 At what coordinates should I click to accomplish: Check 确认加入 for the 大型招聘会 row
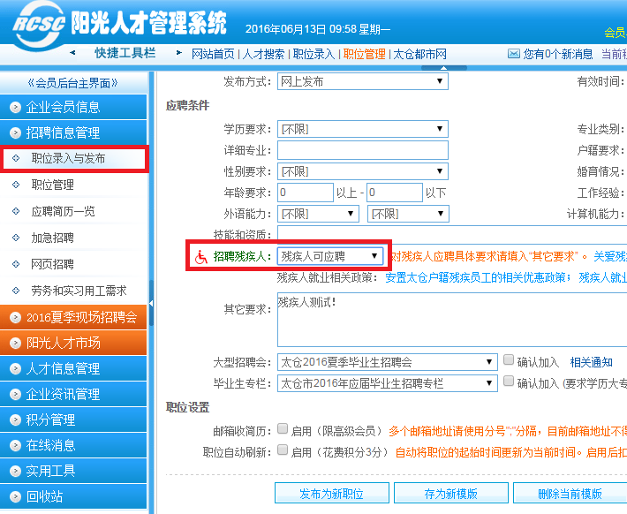508,361
